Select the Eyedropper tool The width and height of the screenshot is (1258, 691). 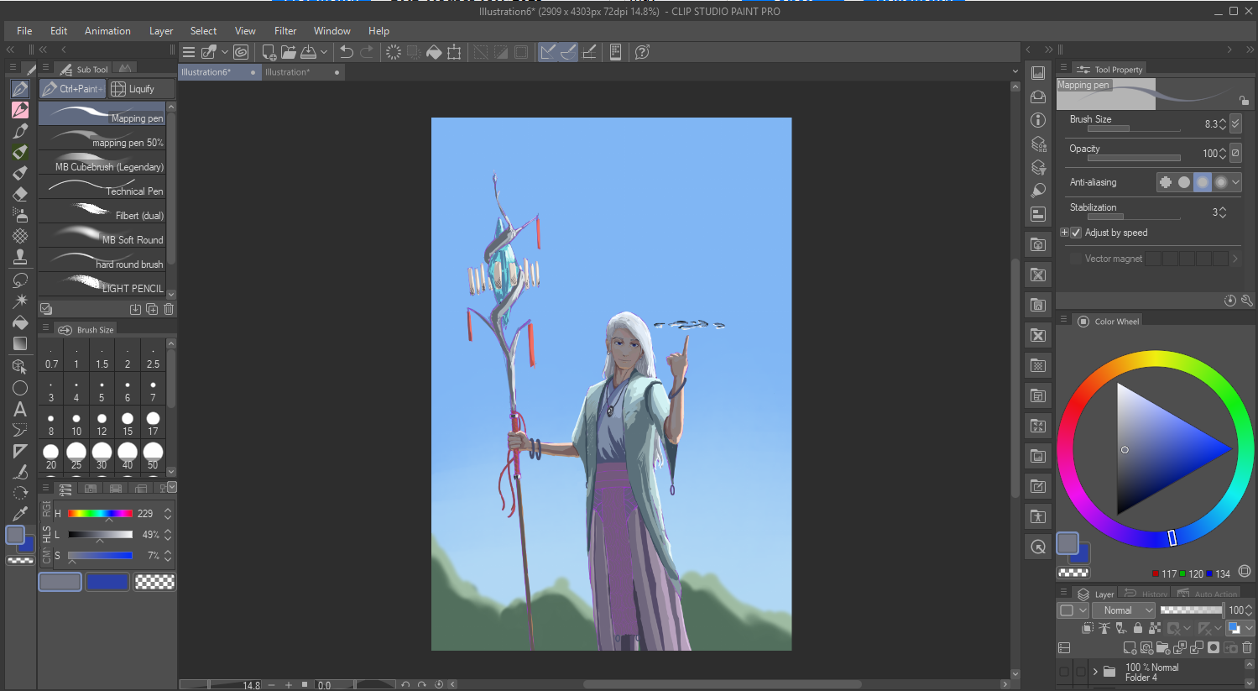20,514
